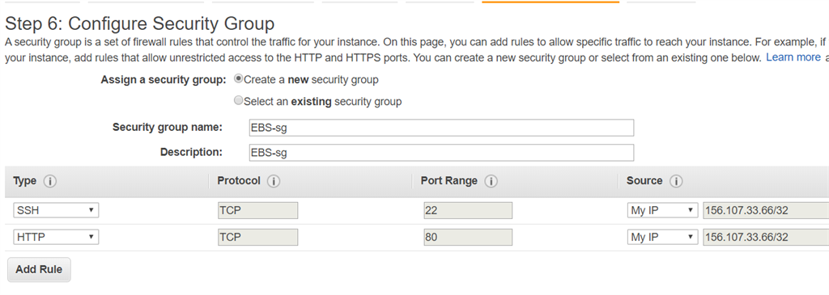Click the SSH rule source IP field
Image resolution: width=829 pixels, height=295 pixels.
point(766,210)
